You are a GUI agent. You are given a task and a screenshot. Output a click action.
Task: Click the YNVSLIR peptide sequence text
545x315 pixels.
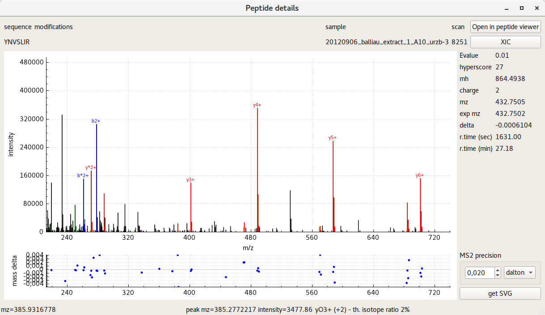[17, 42]
